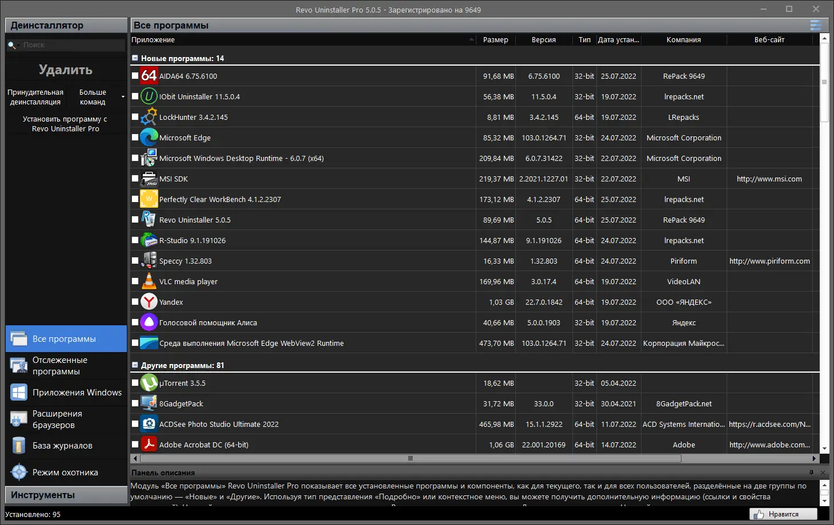Click the LockHunter program icon
This screenshot has height=525, width=834.
pos(149,117)
